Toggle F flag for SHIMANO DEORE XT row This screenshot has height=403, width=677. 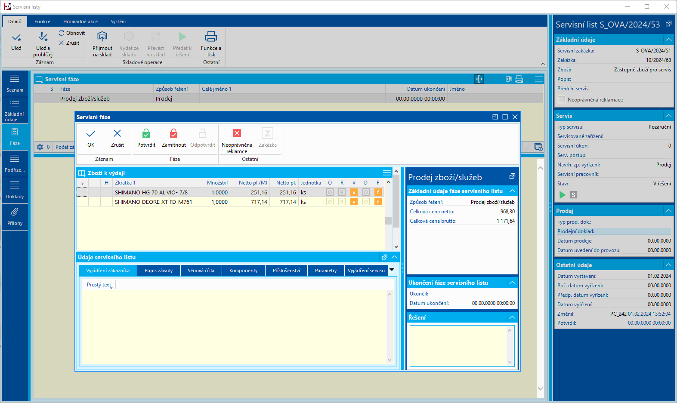pos(378,202)
